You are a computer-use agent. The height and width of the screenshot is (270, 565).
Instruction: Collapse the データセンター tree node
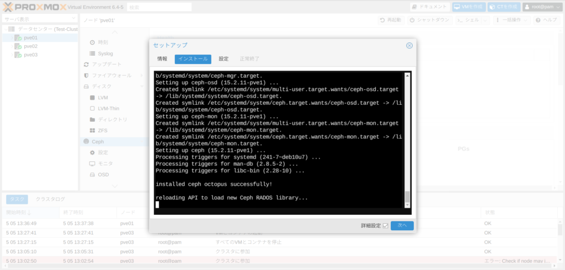pos(5,29)
